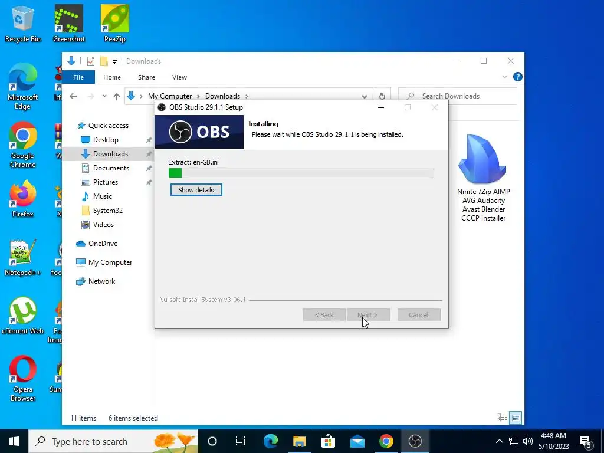The width and height of the screenshot is (604, 453).
Task: Show hidden system tray icons
Action: tap(499, 441)
